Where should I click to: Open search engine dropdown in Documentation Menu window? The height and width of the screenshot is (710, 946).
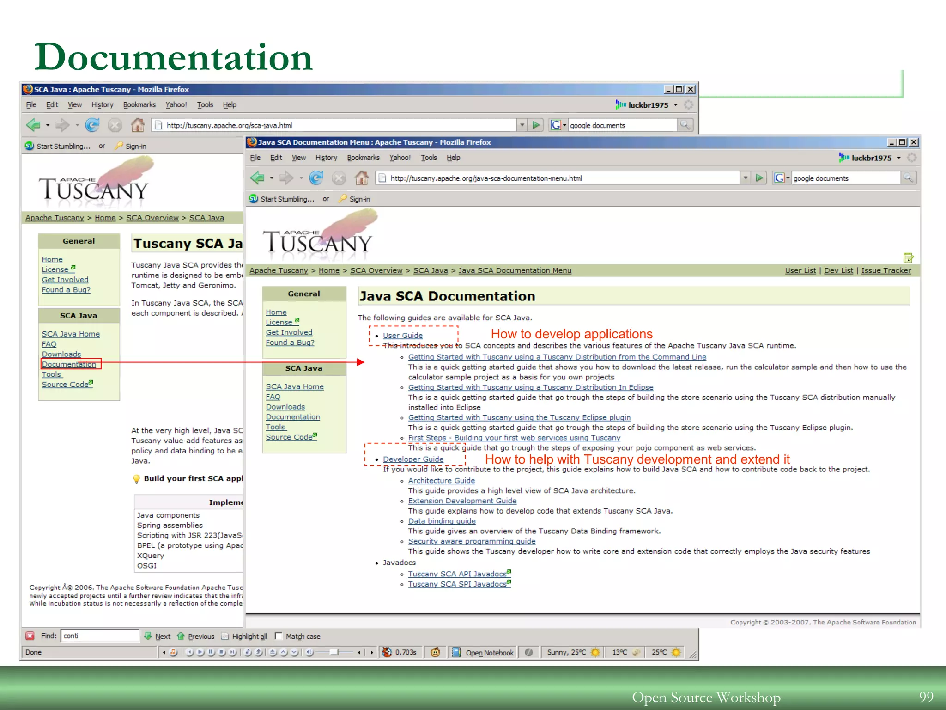click(788, 178)
